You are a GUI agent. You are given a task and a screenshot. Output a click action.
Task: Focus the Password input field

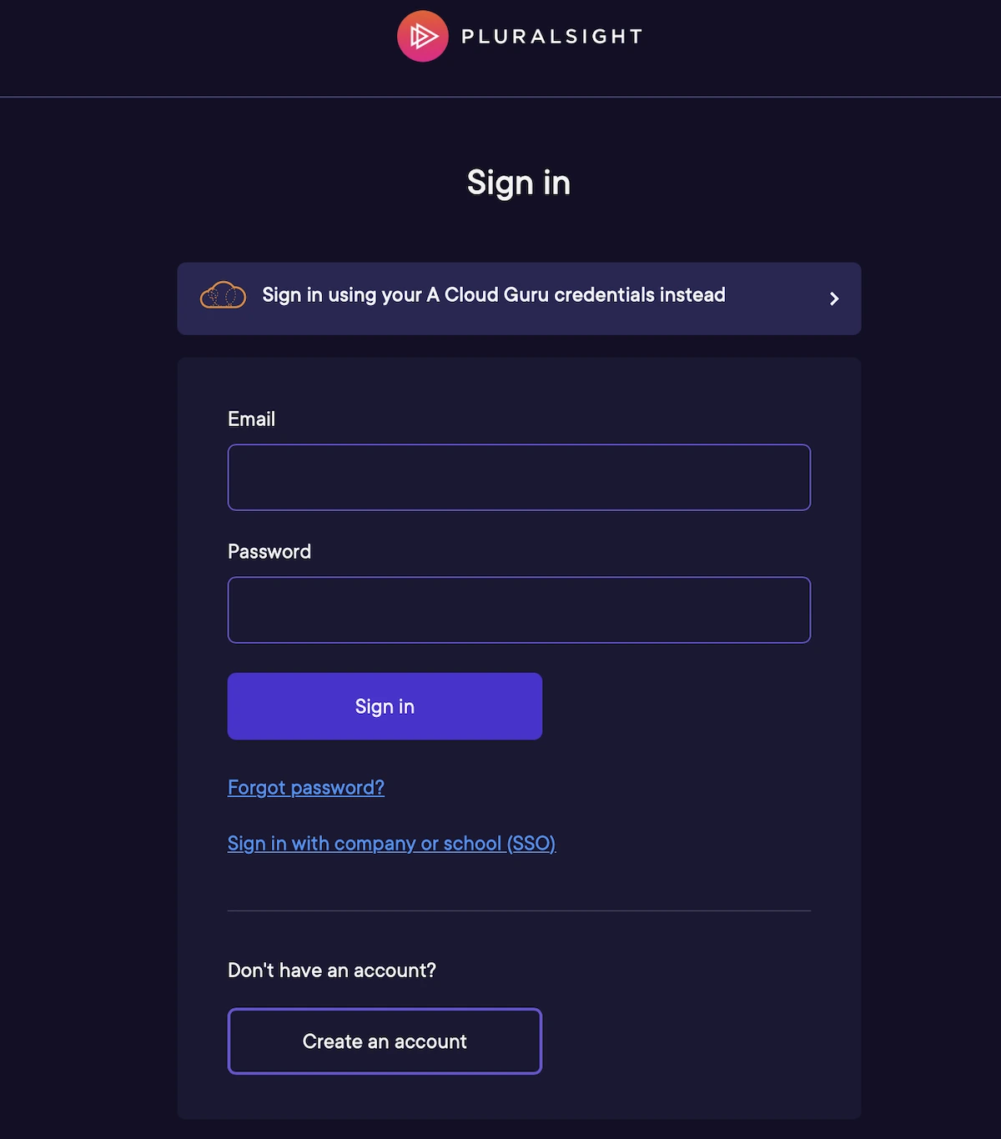519,610
